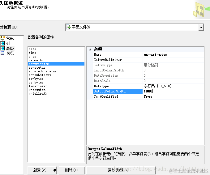
Task: Click the flat file source icon in combo box
Action: click(68, 27)
